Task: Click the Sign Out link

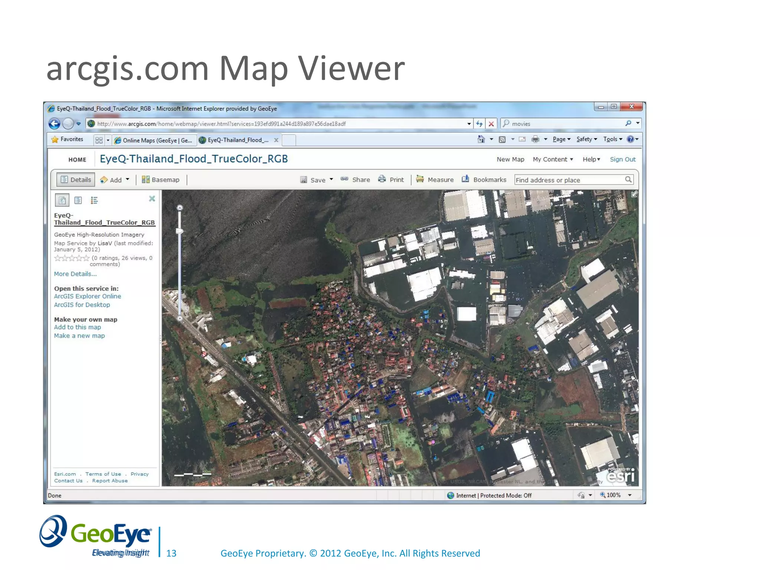Action: point(623,159)
